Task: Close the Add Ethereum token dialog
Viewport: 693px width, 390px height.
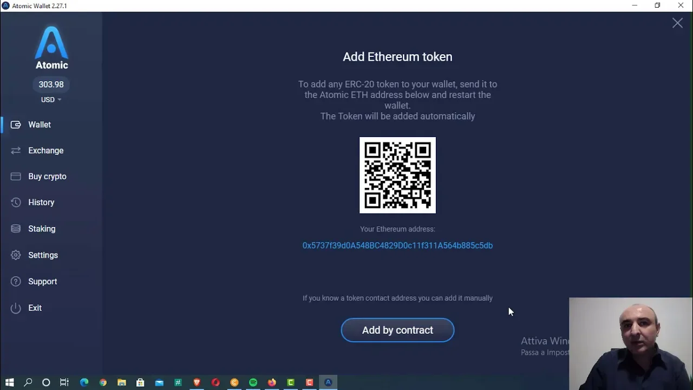Action: tap(677, 23)
